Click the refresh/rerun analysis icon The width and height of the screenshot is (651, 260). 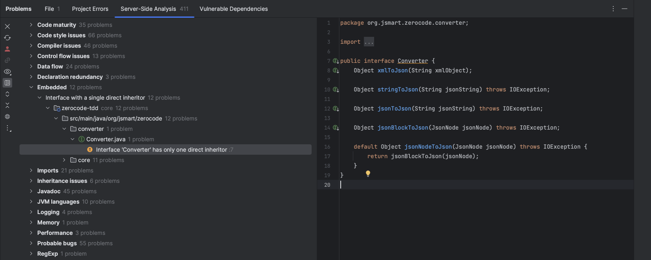tap(7, 38)
